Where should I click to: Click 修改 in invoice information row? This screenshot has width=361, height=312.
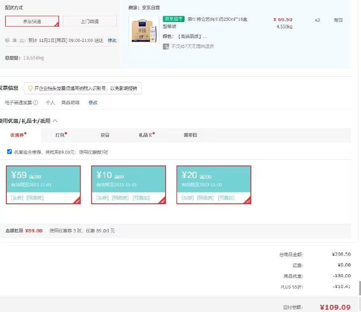pos(93,103)
